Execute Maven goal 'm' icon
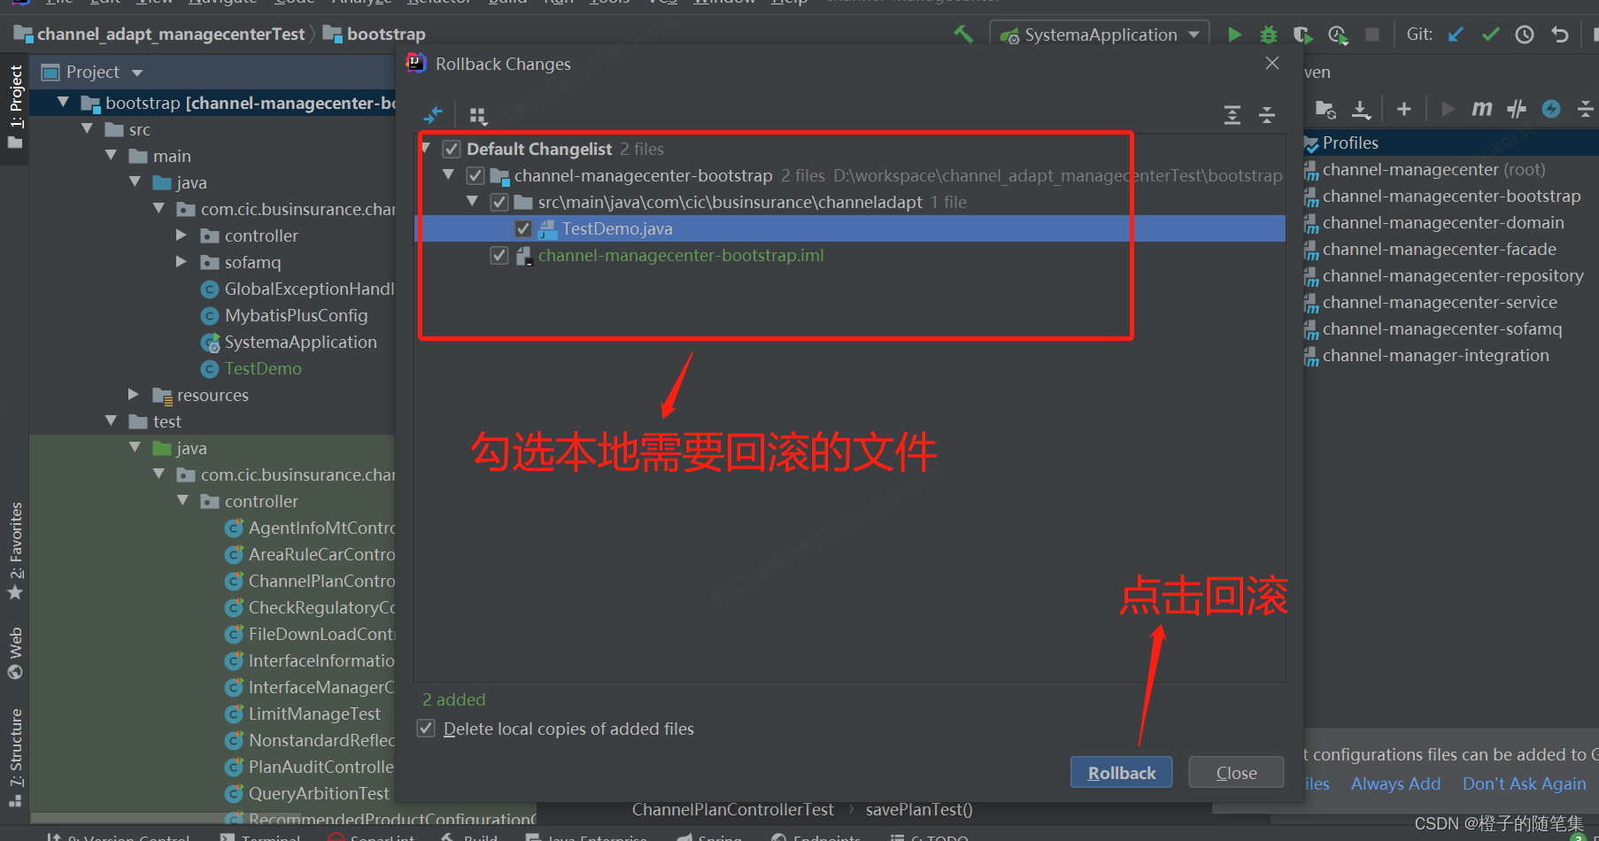This screenshot has width=1599, height=841. click(1481, 109)
